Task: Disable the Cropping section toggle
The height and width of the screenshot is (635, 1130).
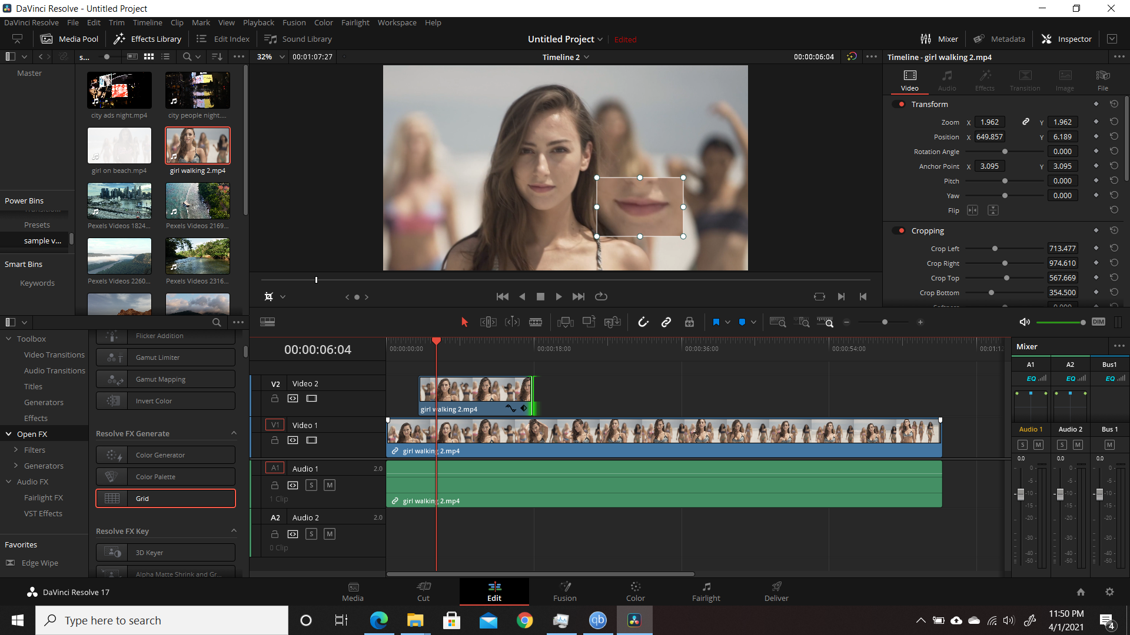Action: point(899,230)
